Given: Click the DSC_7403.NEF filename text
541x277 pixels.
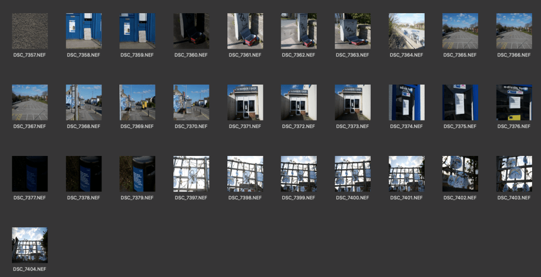Looking at the screenshot, I should tap(514, 198).
